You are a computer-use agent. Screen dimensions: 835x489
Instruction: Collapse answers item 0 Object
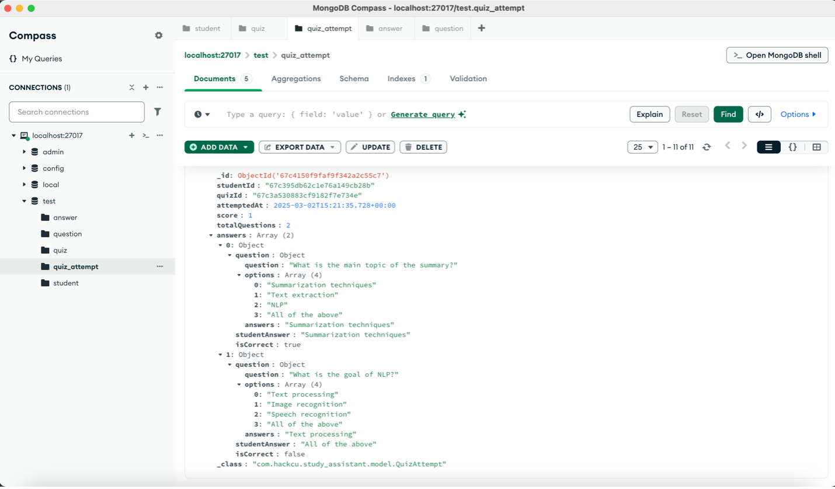[221, 245]
